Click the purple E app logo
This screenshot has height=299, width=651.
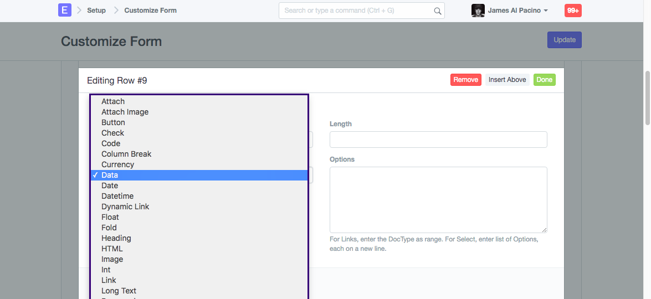65,10
